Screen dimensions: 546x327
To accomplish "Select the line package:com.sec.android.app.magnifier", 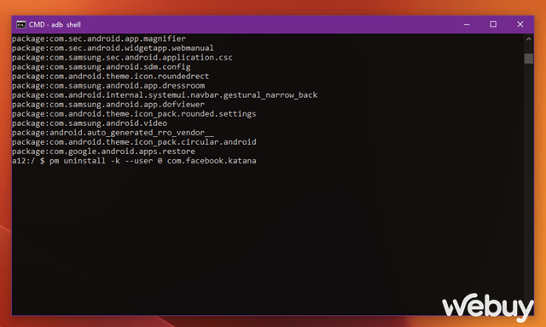I will (x=99, y=38).
